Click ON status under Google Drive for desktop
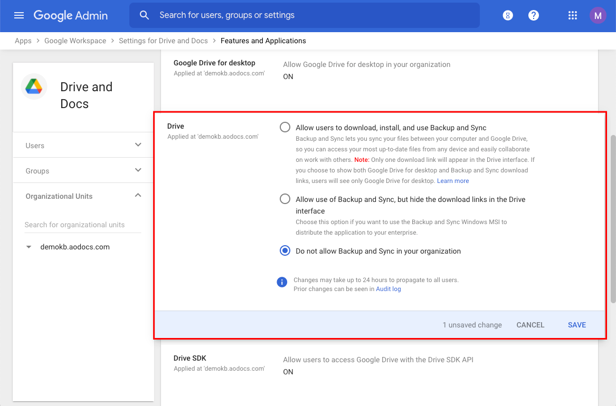 (288, 76)
